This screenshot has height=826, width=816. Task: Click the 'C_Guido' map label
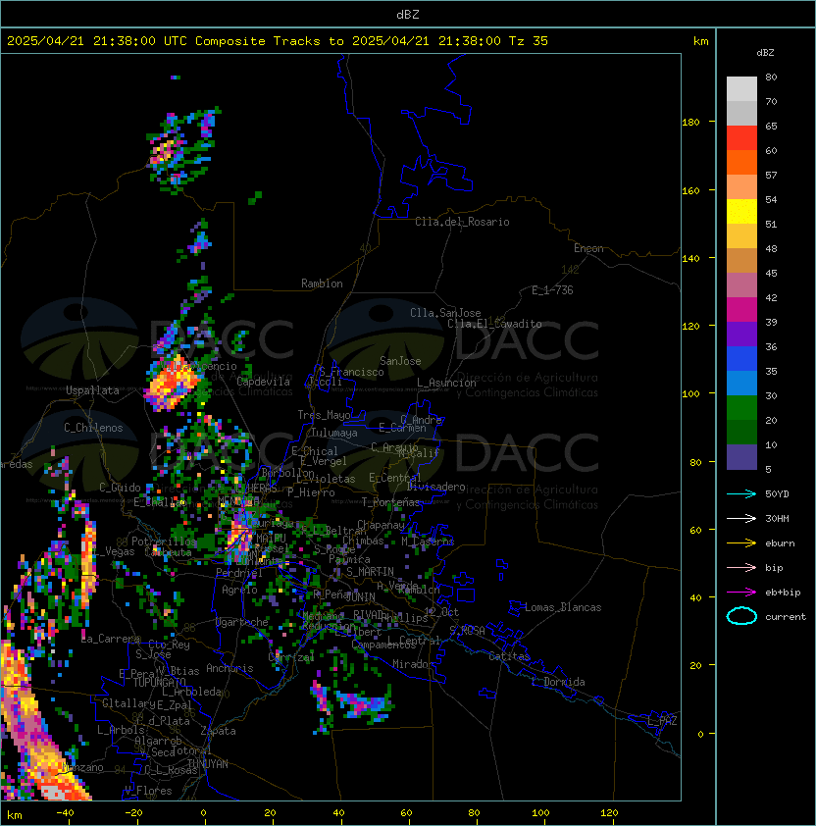pos(120,488)
